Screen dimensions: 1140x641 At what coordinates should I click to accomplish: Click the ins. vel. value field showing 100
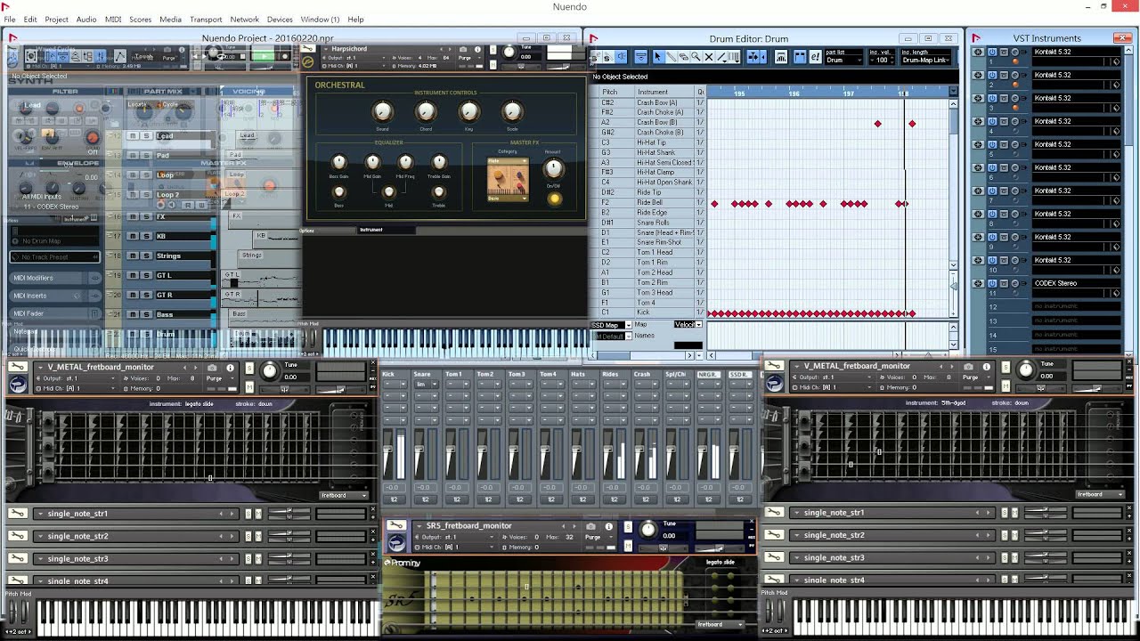coord(882,61)
